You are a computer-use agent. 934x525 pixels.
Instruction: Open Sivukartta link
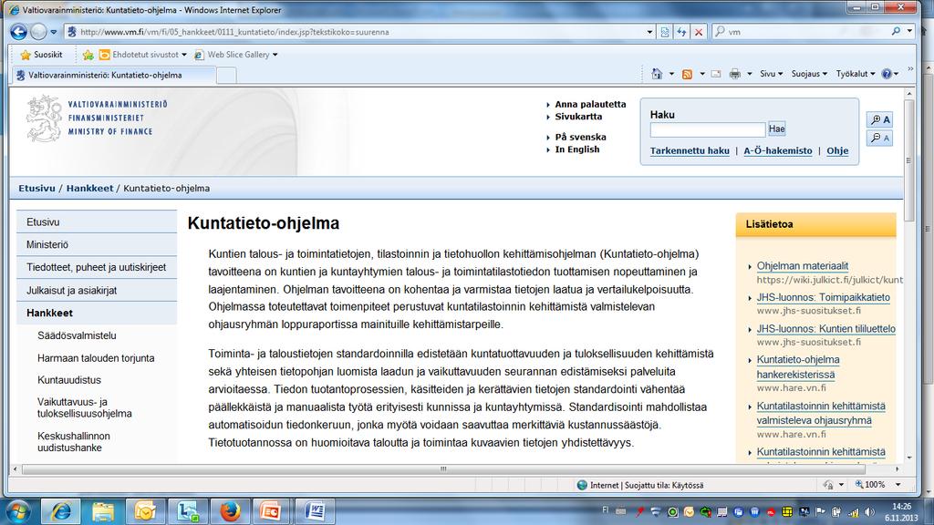[x=578, y=117]
